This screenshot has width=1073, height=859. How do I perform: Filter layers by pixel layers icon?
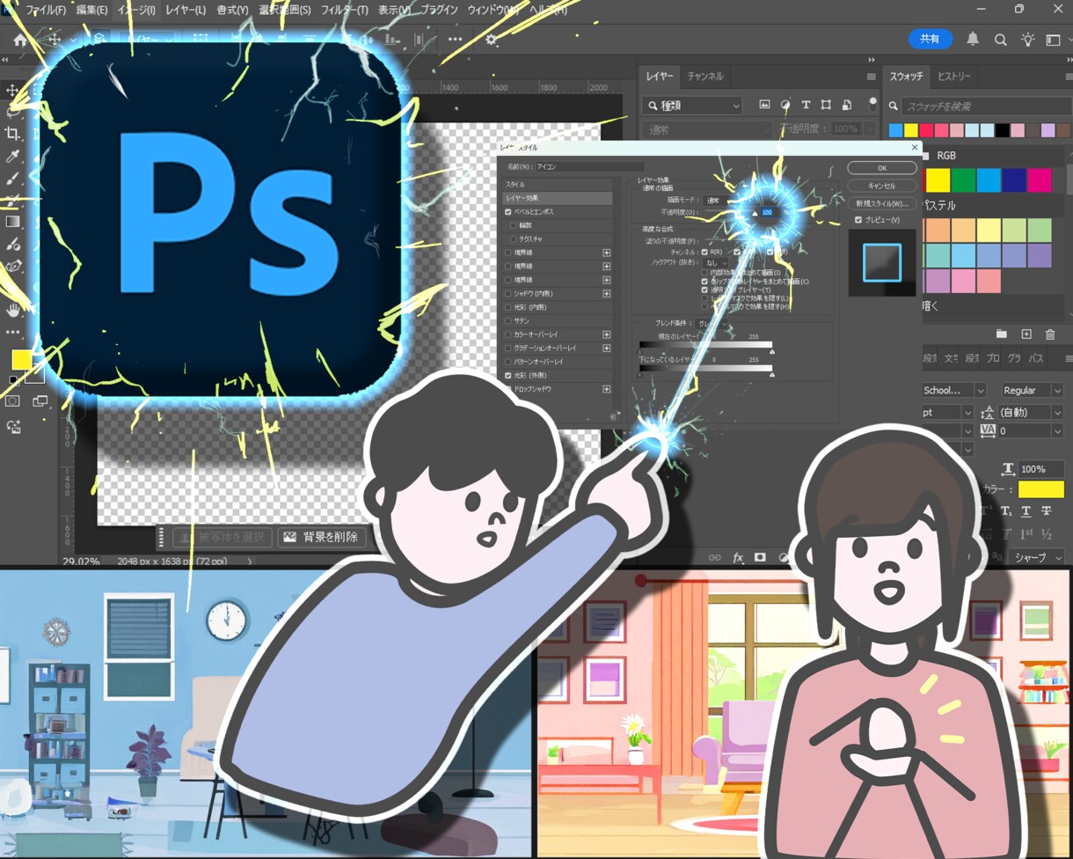pos(764,105)
